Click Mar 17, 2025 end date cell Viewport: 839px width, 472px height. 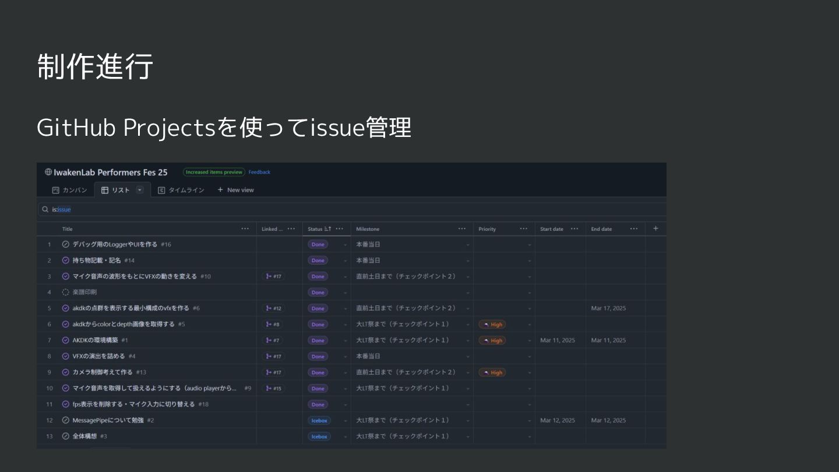[x=608, y=308]
